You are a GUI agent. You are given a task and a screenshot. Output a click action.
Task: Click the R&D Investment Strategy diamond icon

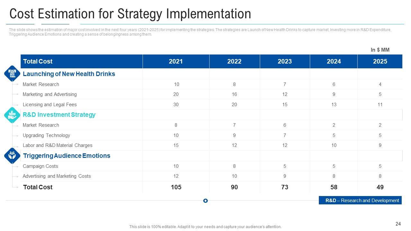click(x=12, y=115)
